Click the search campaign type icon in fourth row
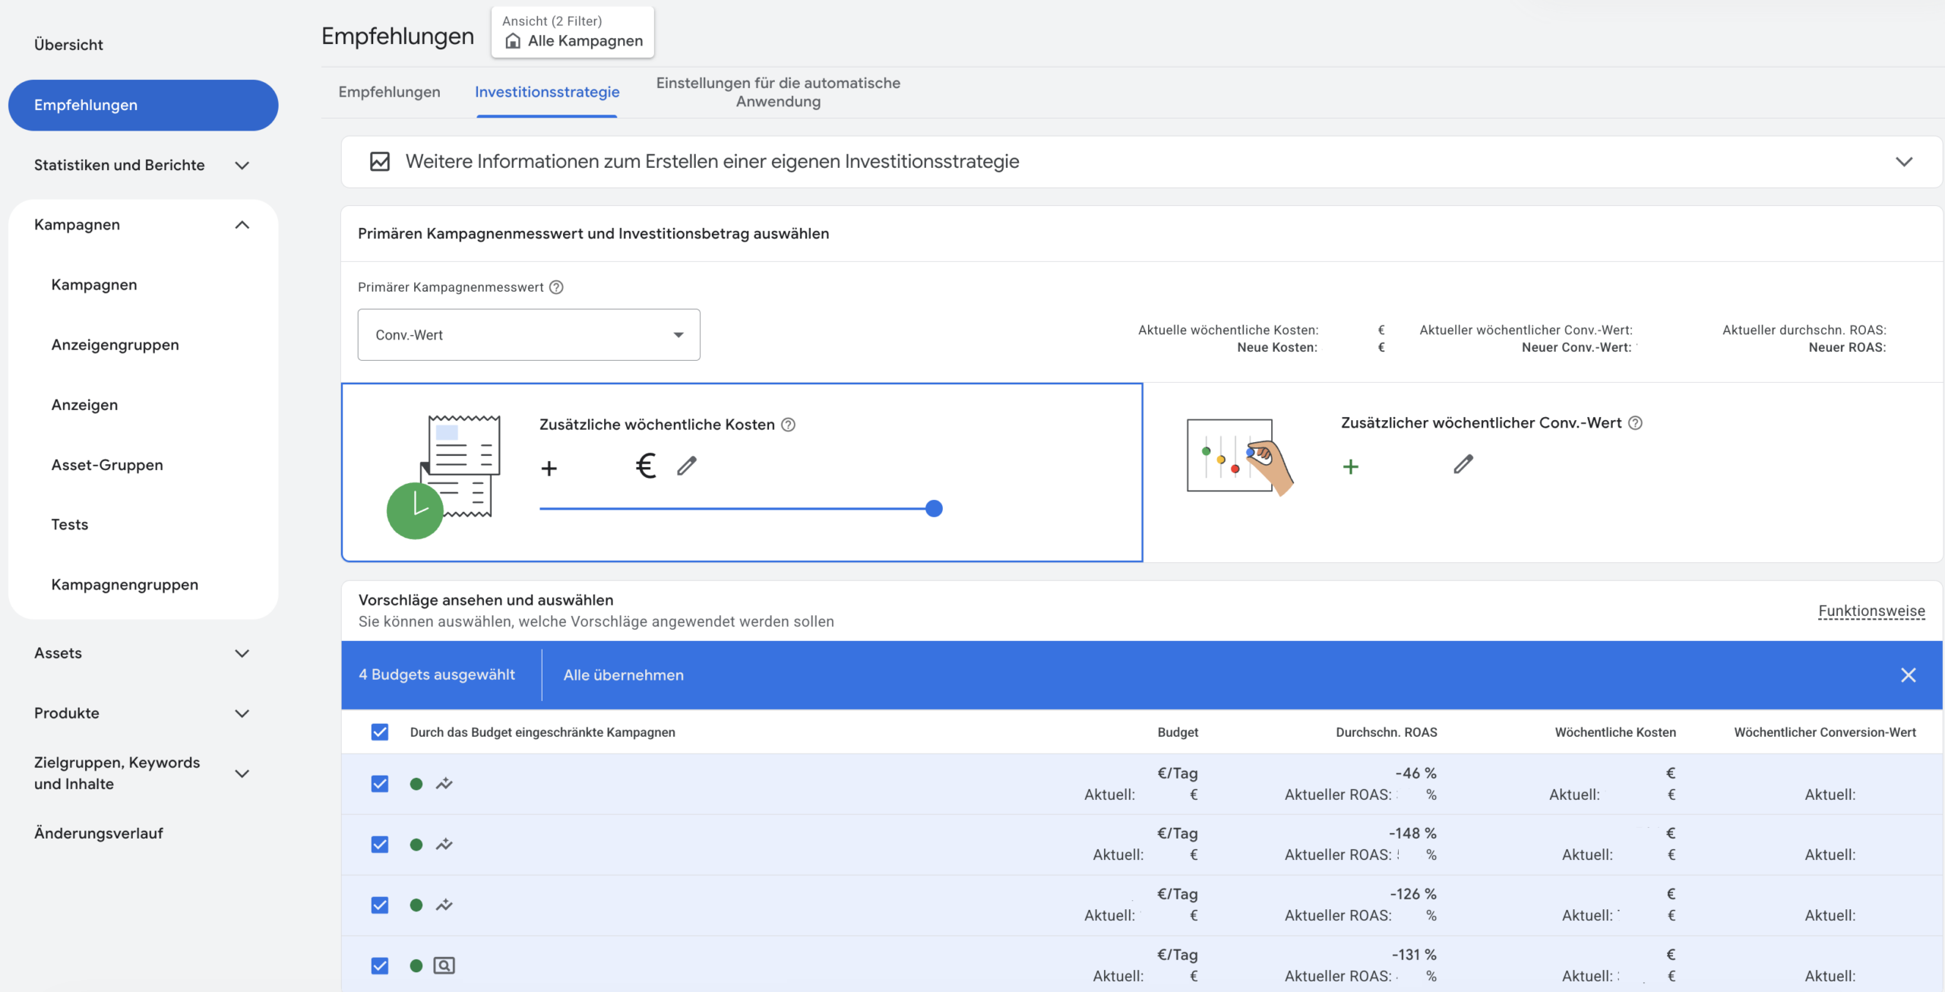 444,965
